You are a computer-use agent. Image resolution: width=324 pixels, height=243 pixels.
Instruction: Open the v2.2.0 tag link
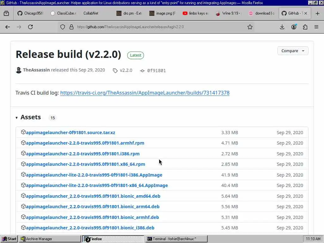126,70
